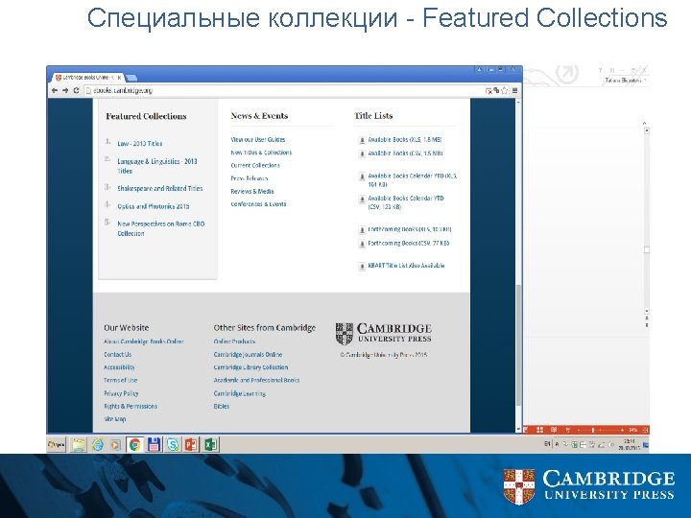691x518 pixels.
Task: Close the Cambridge Books Online tab
Action: click(x=119, y=78)
